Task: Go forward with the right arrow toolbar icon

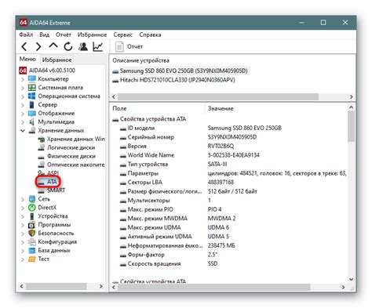Action: [x=38, y=47]
